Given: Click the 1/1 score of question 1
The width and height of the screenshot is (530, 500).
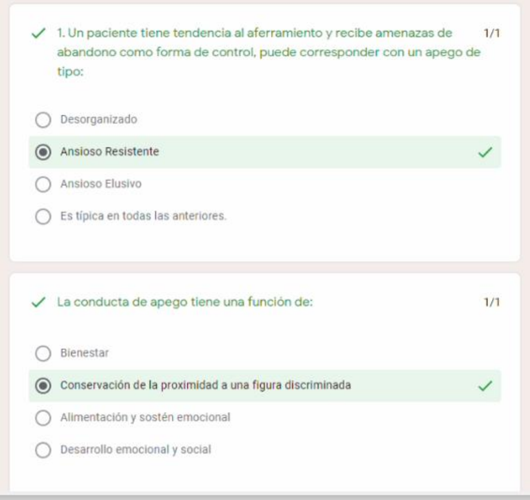Looking at the screenshot, I should tap(492, 33).
